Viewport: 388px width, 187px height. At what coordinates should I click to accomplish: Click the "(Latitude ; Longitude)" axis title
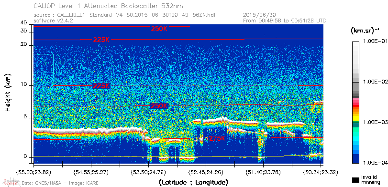click(x=193, y=183)
